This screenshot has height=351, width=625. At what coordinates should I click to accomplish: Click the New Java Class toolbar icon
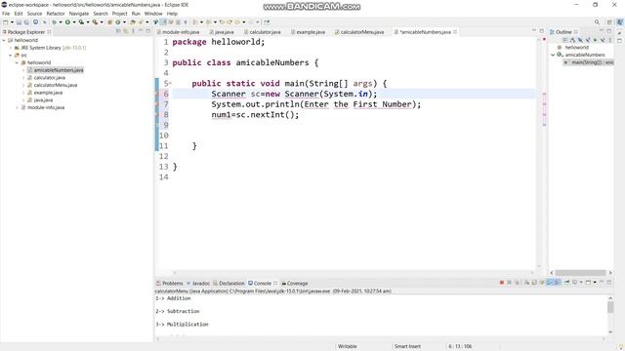point(118,22)
